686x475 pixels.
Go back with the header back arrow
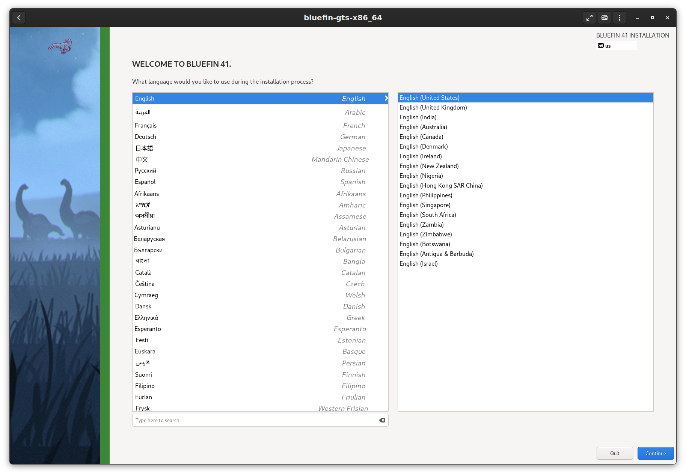(x=19, y=18)
